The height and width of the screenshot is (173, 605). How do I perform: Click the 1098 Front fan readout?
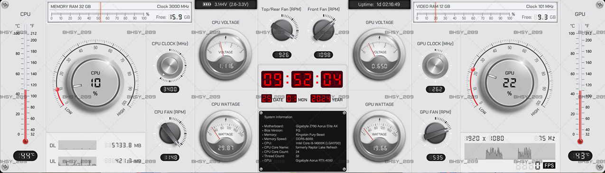pos(324,55)
